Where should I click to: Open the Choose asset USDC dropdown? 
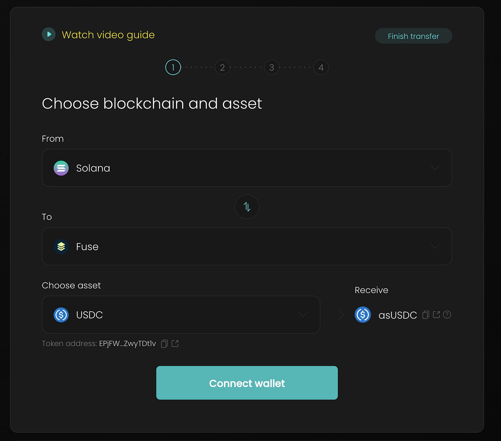[x=303, y=315]
